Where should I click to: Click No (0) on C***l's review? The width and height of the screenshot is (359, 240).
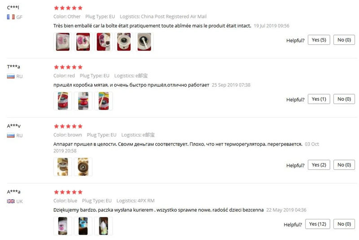click(x=344, y=40)
